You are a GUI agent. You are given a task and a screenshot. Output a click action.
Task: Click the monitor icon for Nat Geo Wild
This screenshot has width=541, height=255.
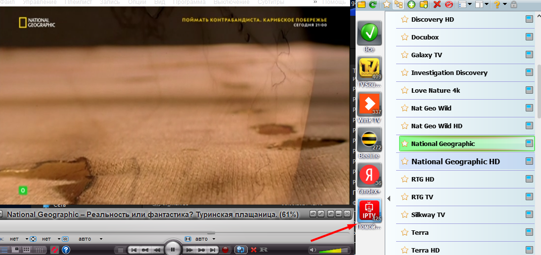point(529,108)
